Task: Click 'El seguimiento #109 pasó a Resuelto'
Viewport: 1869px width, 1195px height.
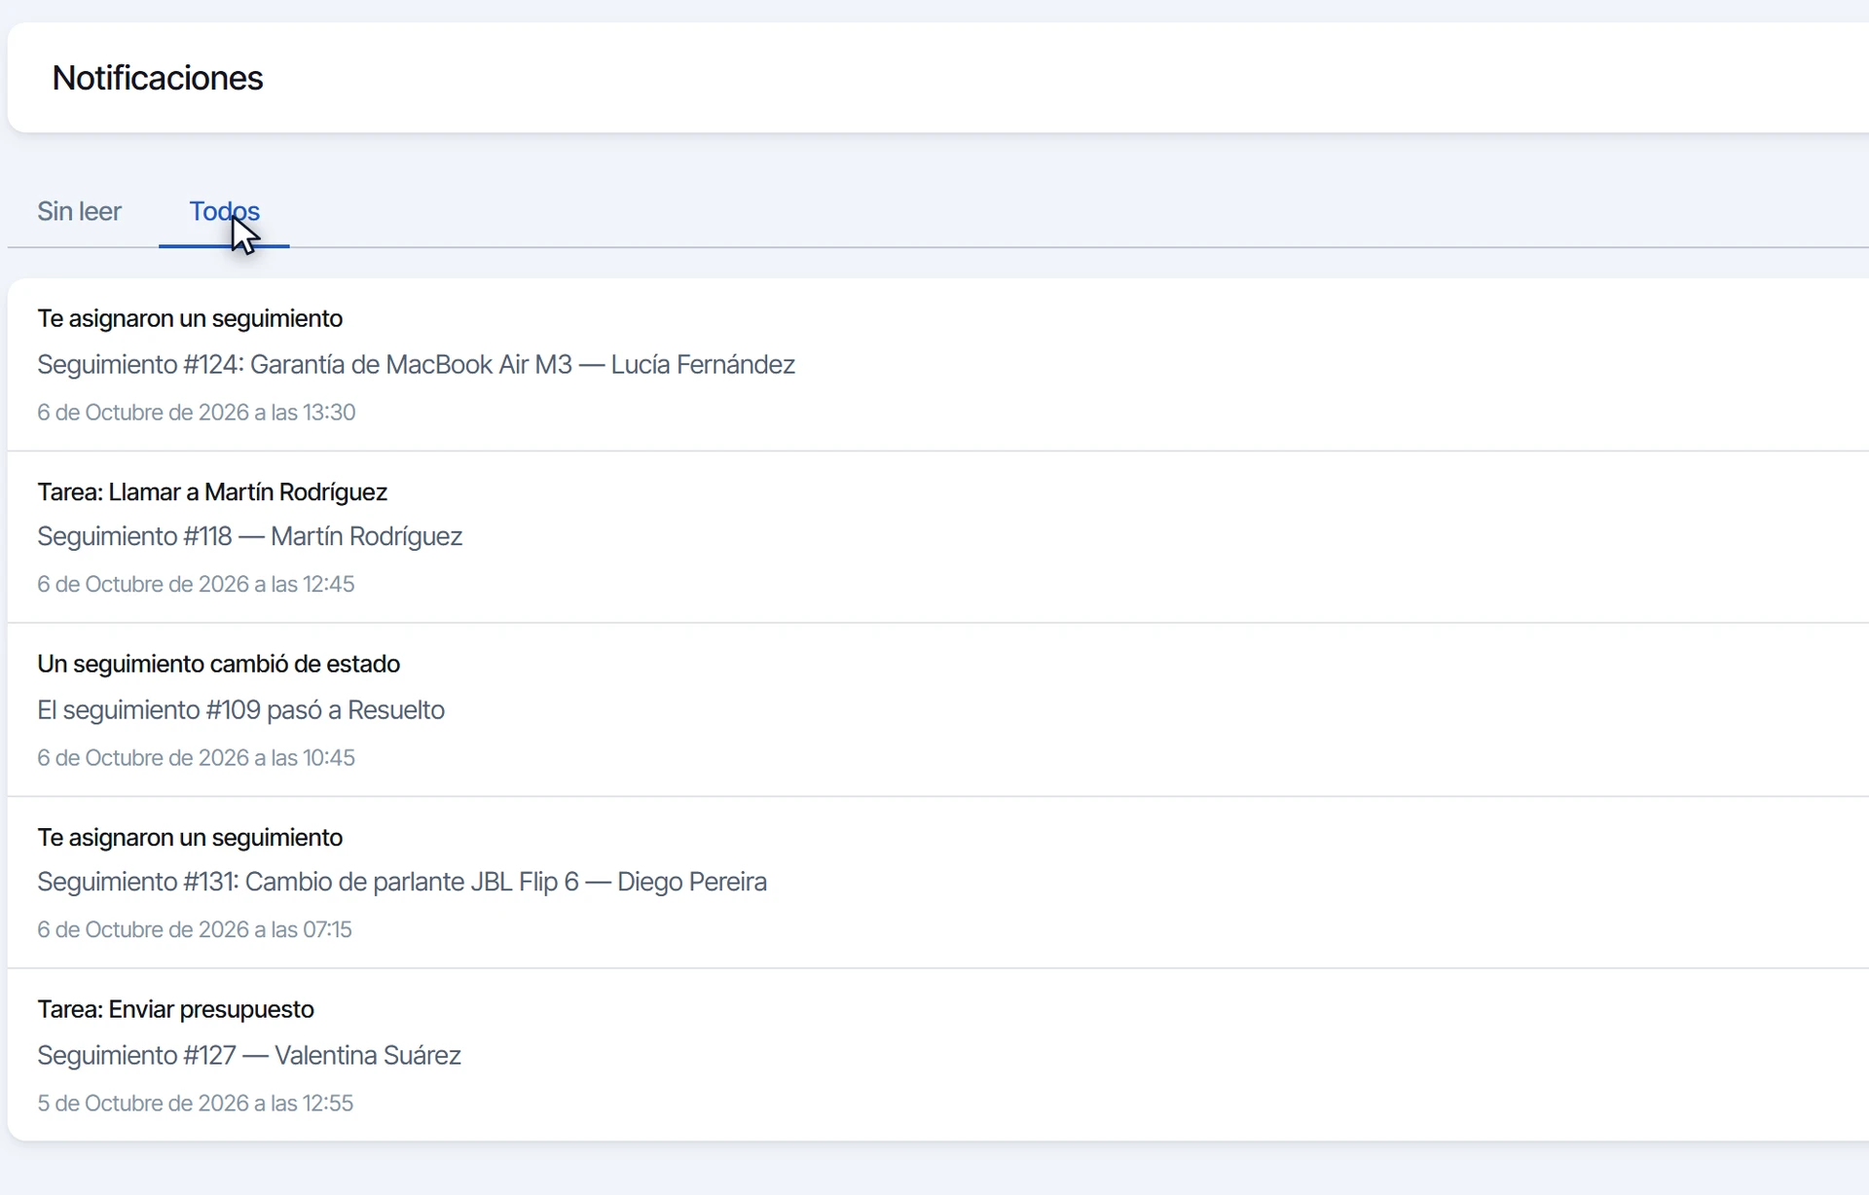Action: click(241, 710)
